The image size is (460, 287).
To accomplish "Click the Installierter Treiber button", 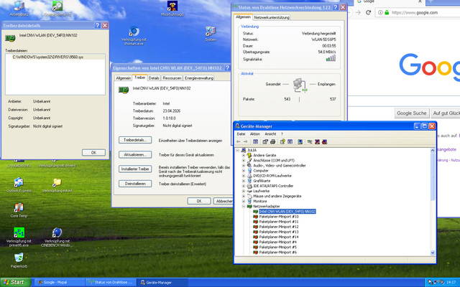I will click(x=135, y=169).
